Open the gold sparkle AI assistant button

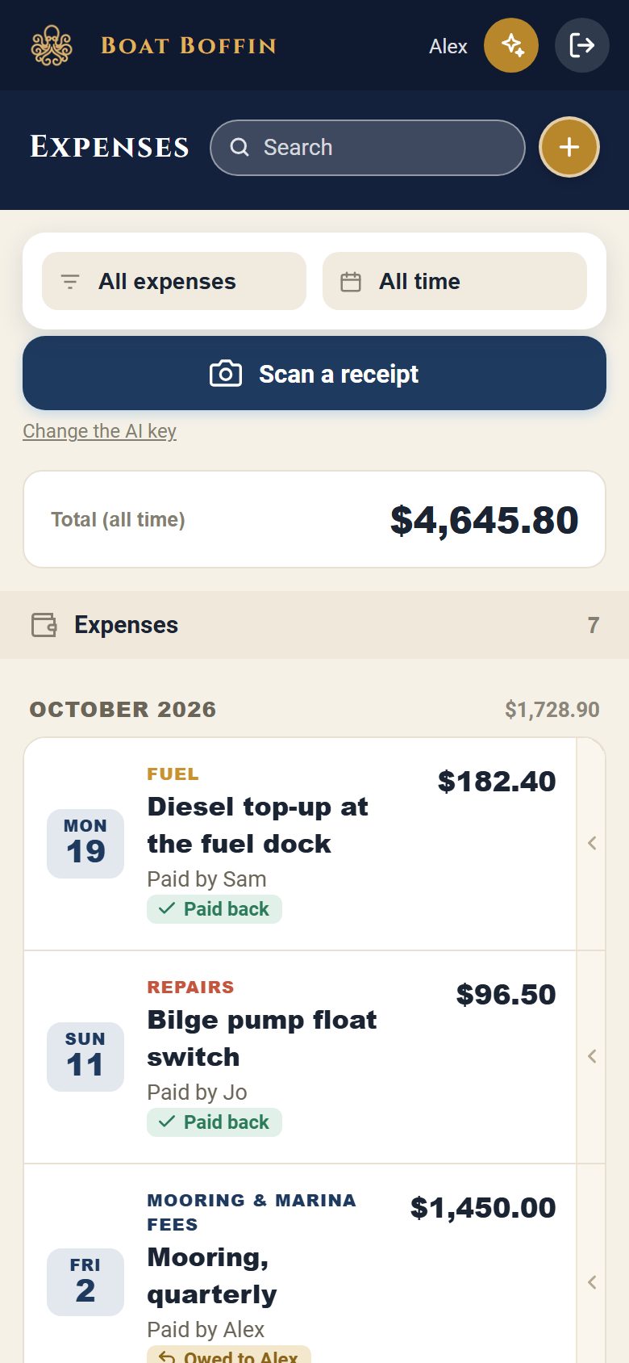(x=511, y=45)
